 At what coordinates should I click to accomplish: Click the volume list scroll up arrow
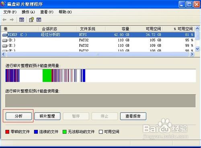[x=197, y=29]
